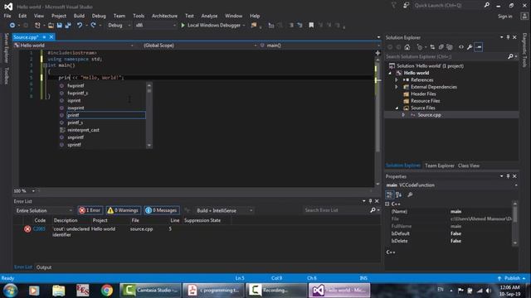Click the Solution Explorer search magnifier icon
The width and height of the screenshot is (531, 298).
[x=510, y=57]
